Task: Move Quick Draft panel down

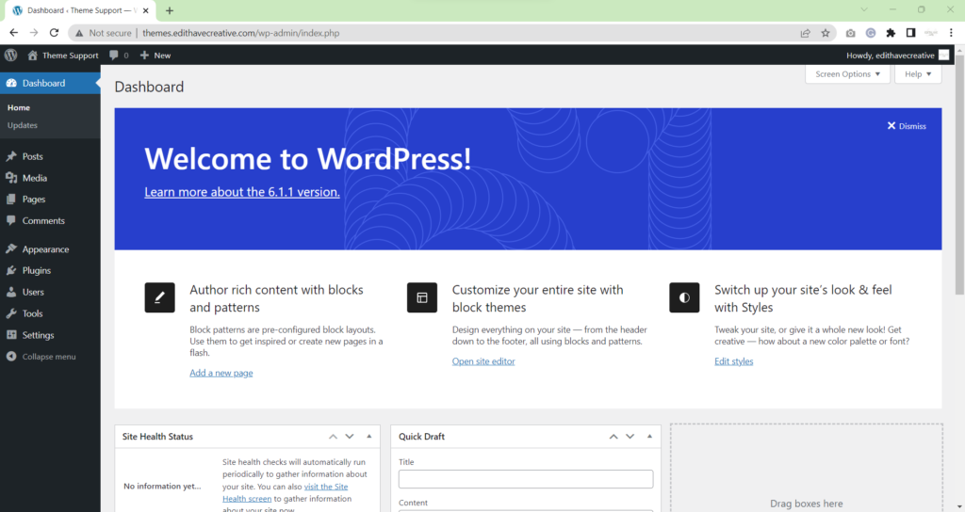Action: 630,437
